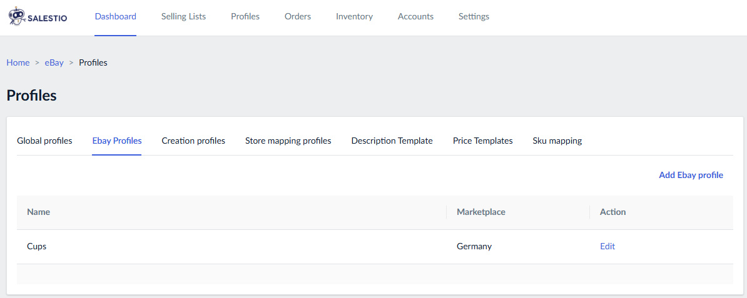The image size is (747, 298).
Task: Open the Profiles navigation item
Action: click(x=245, y=17)
